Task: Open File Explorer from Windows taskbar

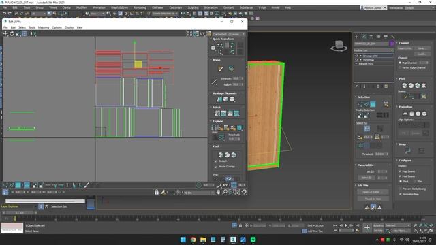Action: (203, 240)
